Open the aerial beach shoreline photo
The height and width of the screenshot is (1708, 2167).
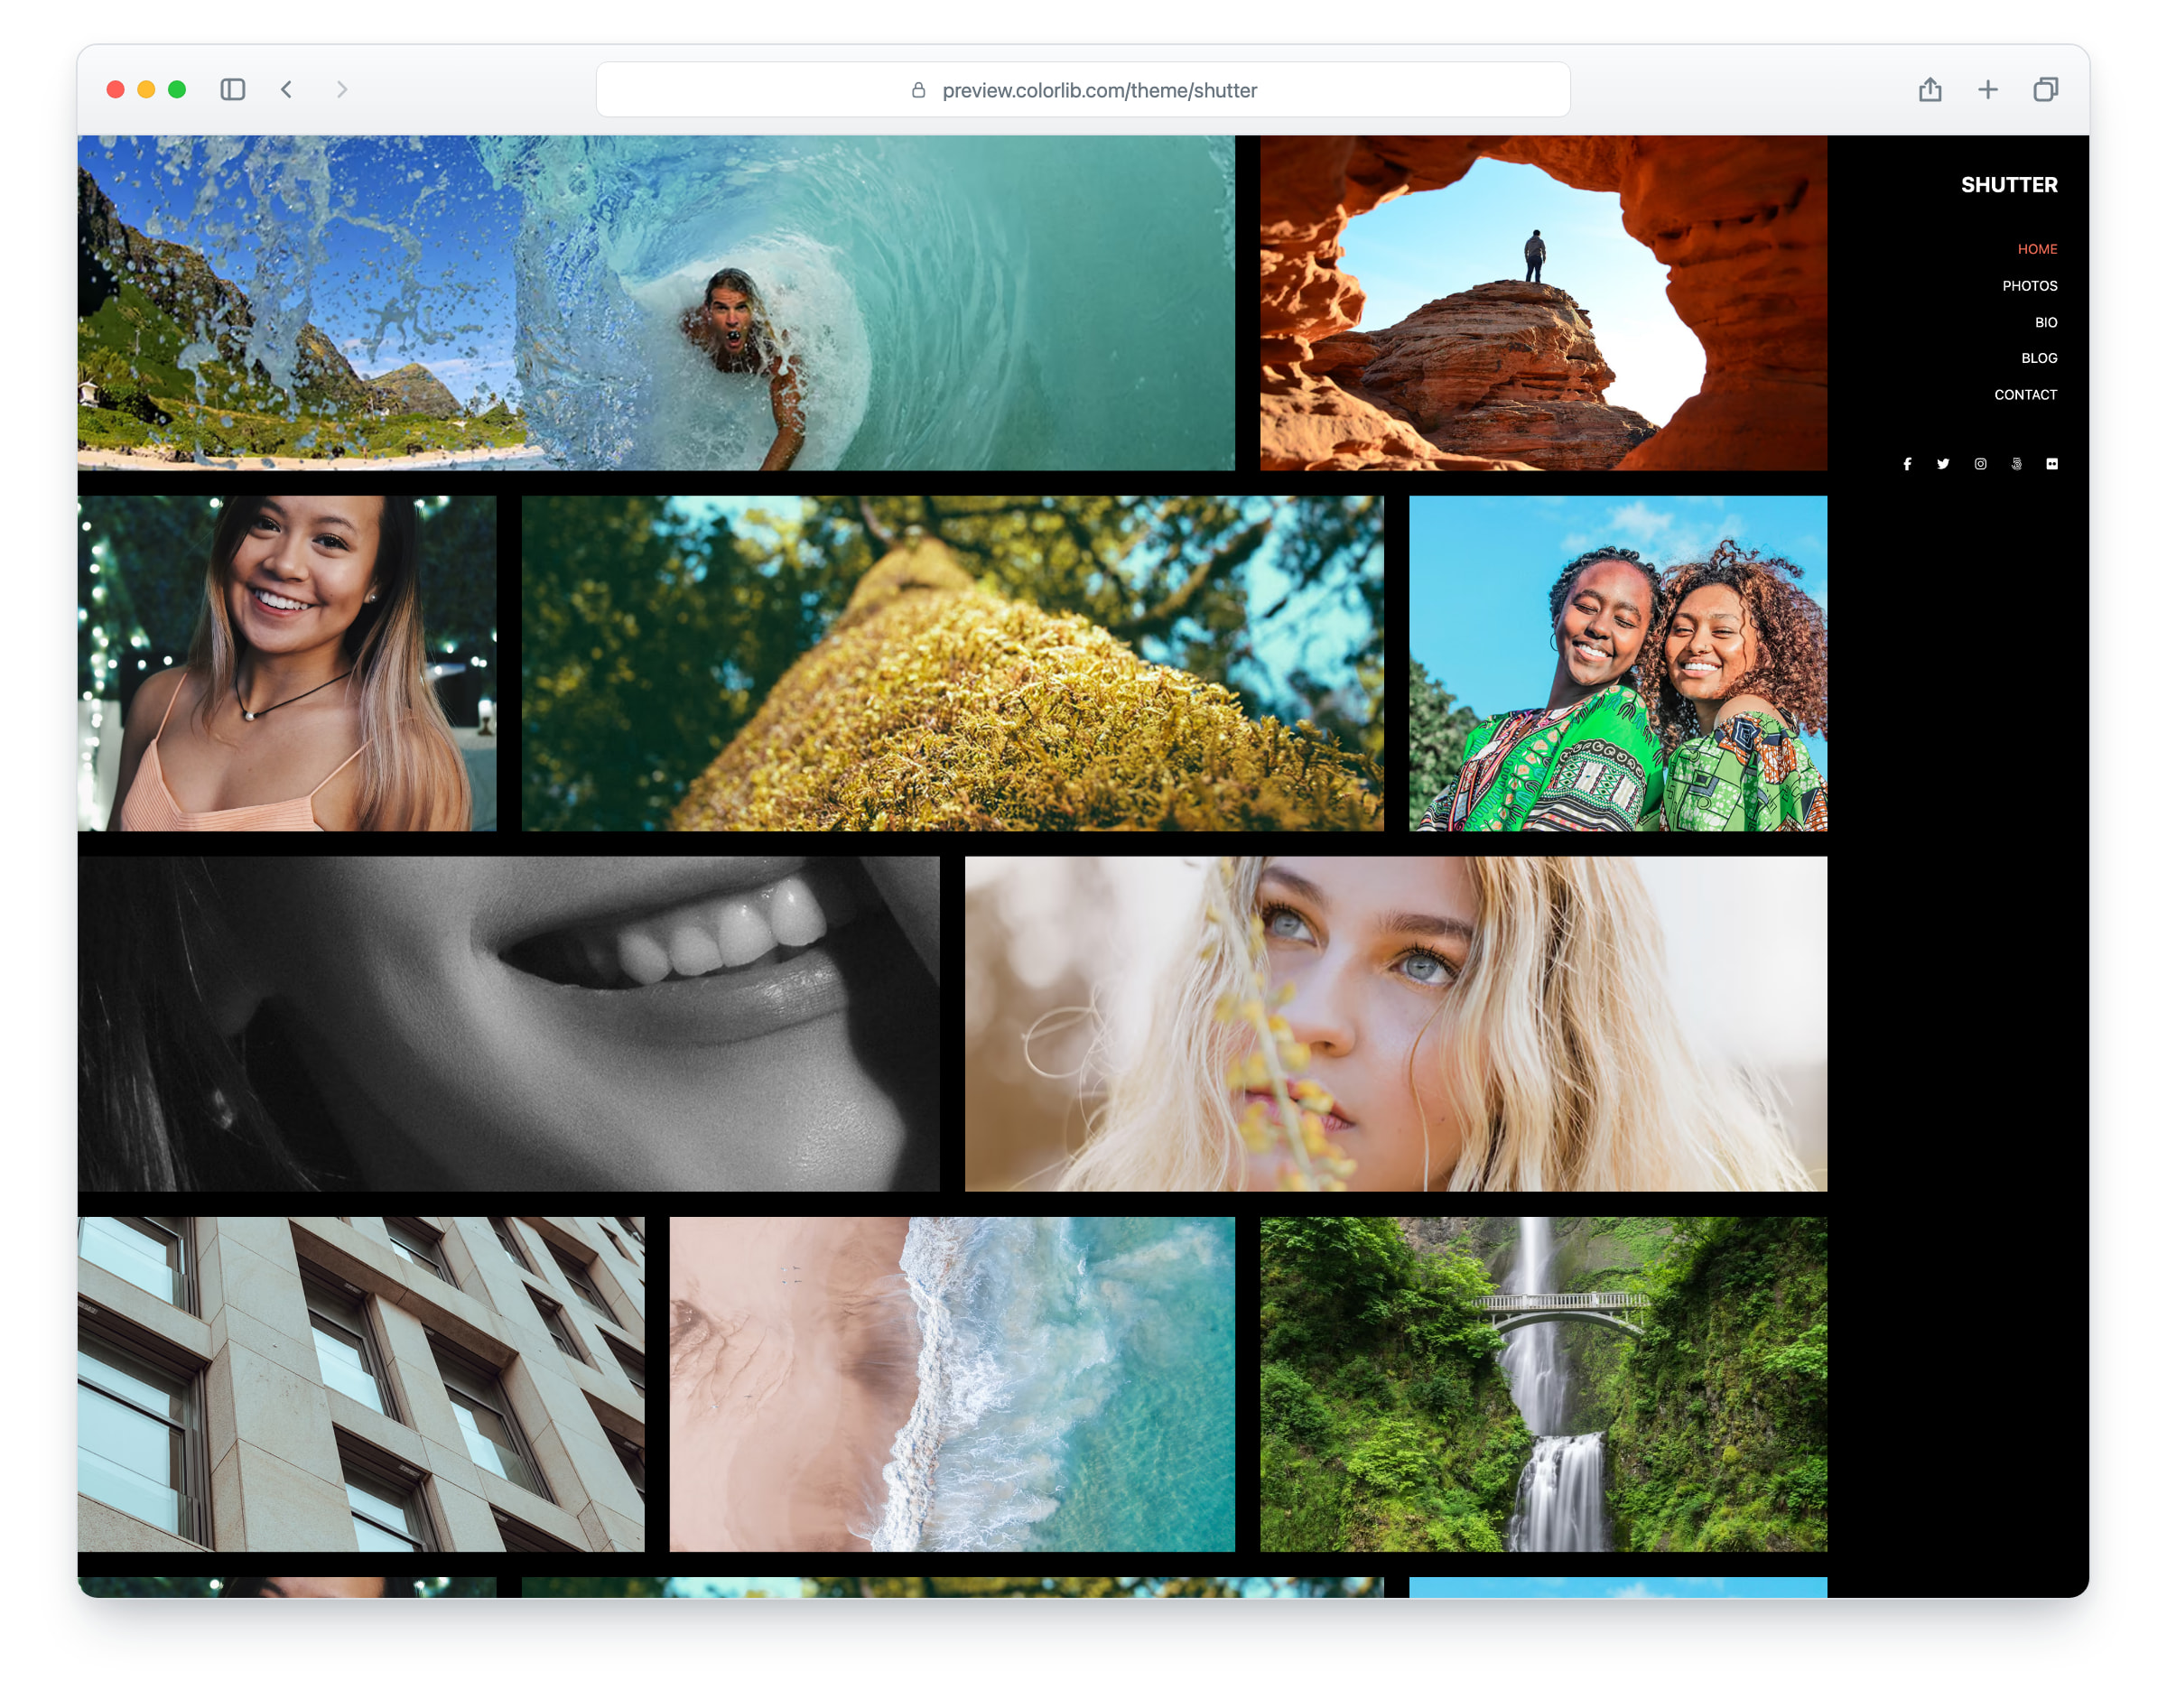pyautogui.click(x=952, y=1384)
